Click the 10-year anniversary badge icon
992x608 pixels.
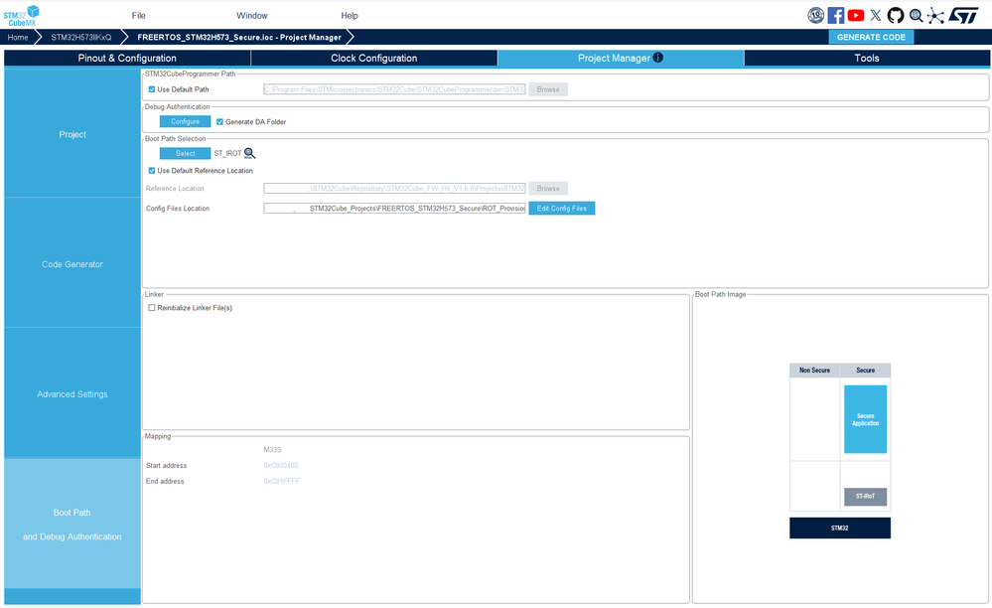coord(815,15)
